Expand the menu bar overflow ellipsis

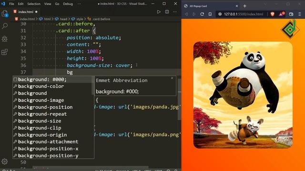click(79, 4)
